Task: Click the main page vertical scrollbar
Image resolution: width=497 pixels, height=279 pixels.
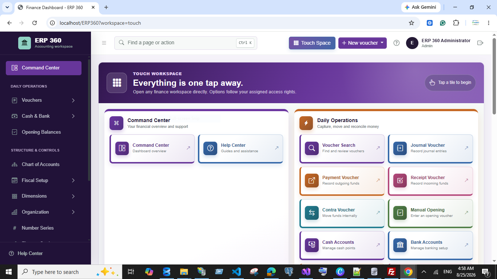Action: click(x=494, y=76)
